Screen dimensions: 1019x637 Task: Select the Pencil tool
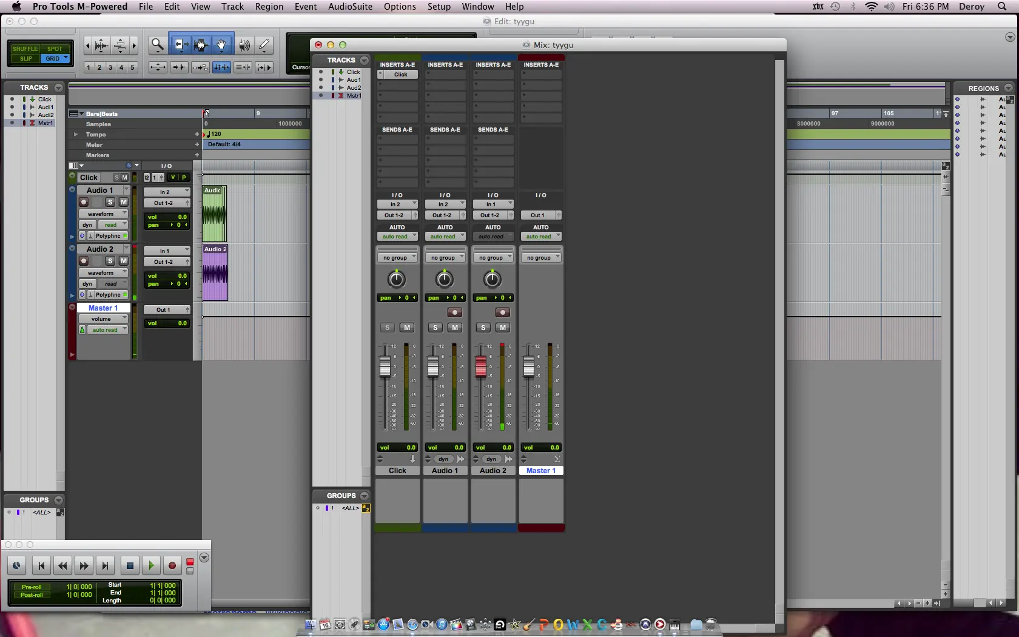point(264,45)
